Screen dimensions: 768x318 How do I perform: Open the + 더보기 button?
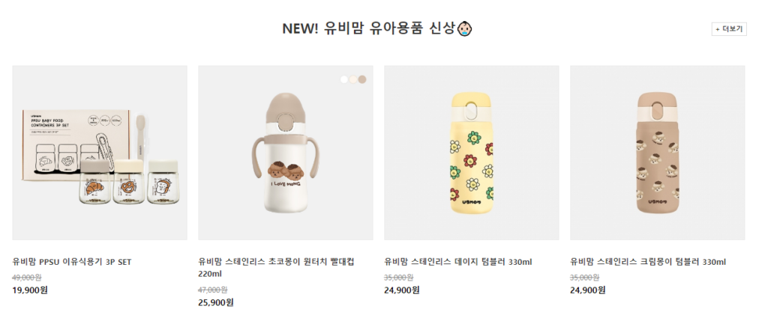point(729,29)
